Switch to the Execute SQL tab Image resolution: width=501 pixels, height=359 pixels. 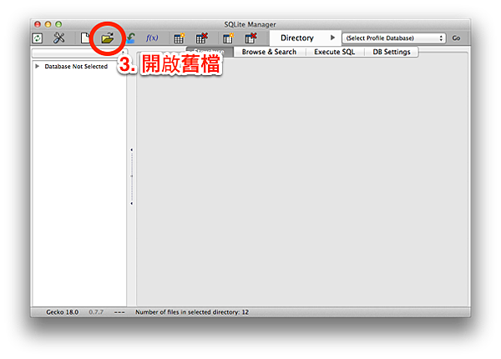pyautogui.click(x=334, y=52)
